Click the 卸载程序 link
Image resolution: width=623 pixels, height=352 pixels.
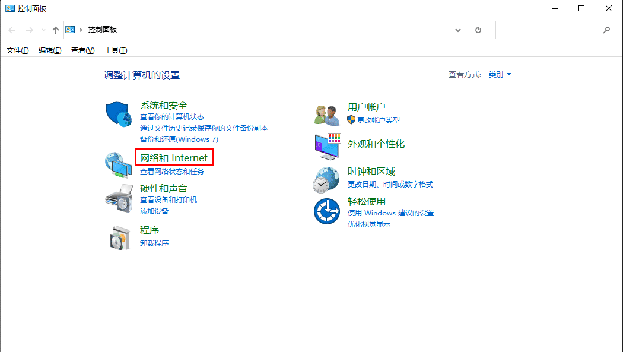coord(154,243)
